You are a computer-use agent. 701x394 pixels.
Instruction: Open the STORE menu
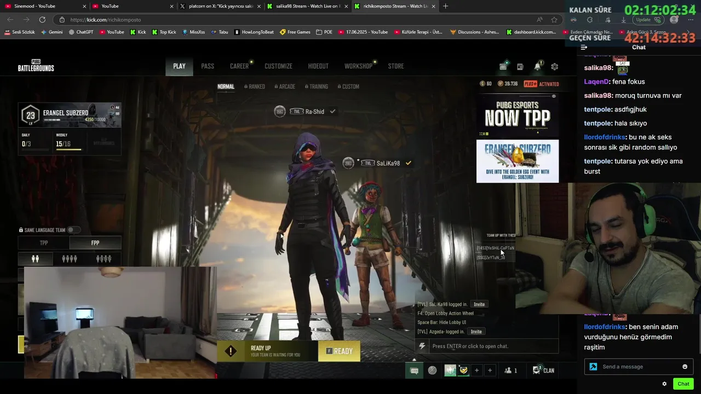[x=396, y=66]
